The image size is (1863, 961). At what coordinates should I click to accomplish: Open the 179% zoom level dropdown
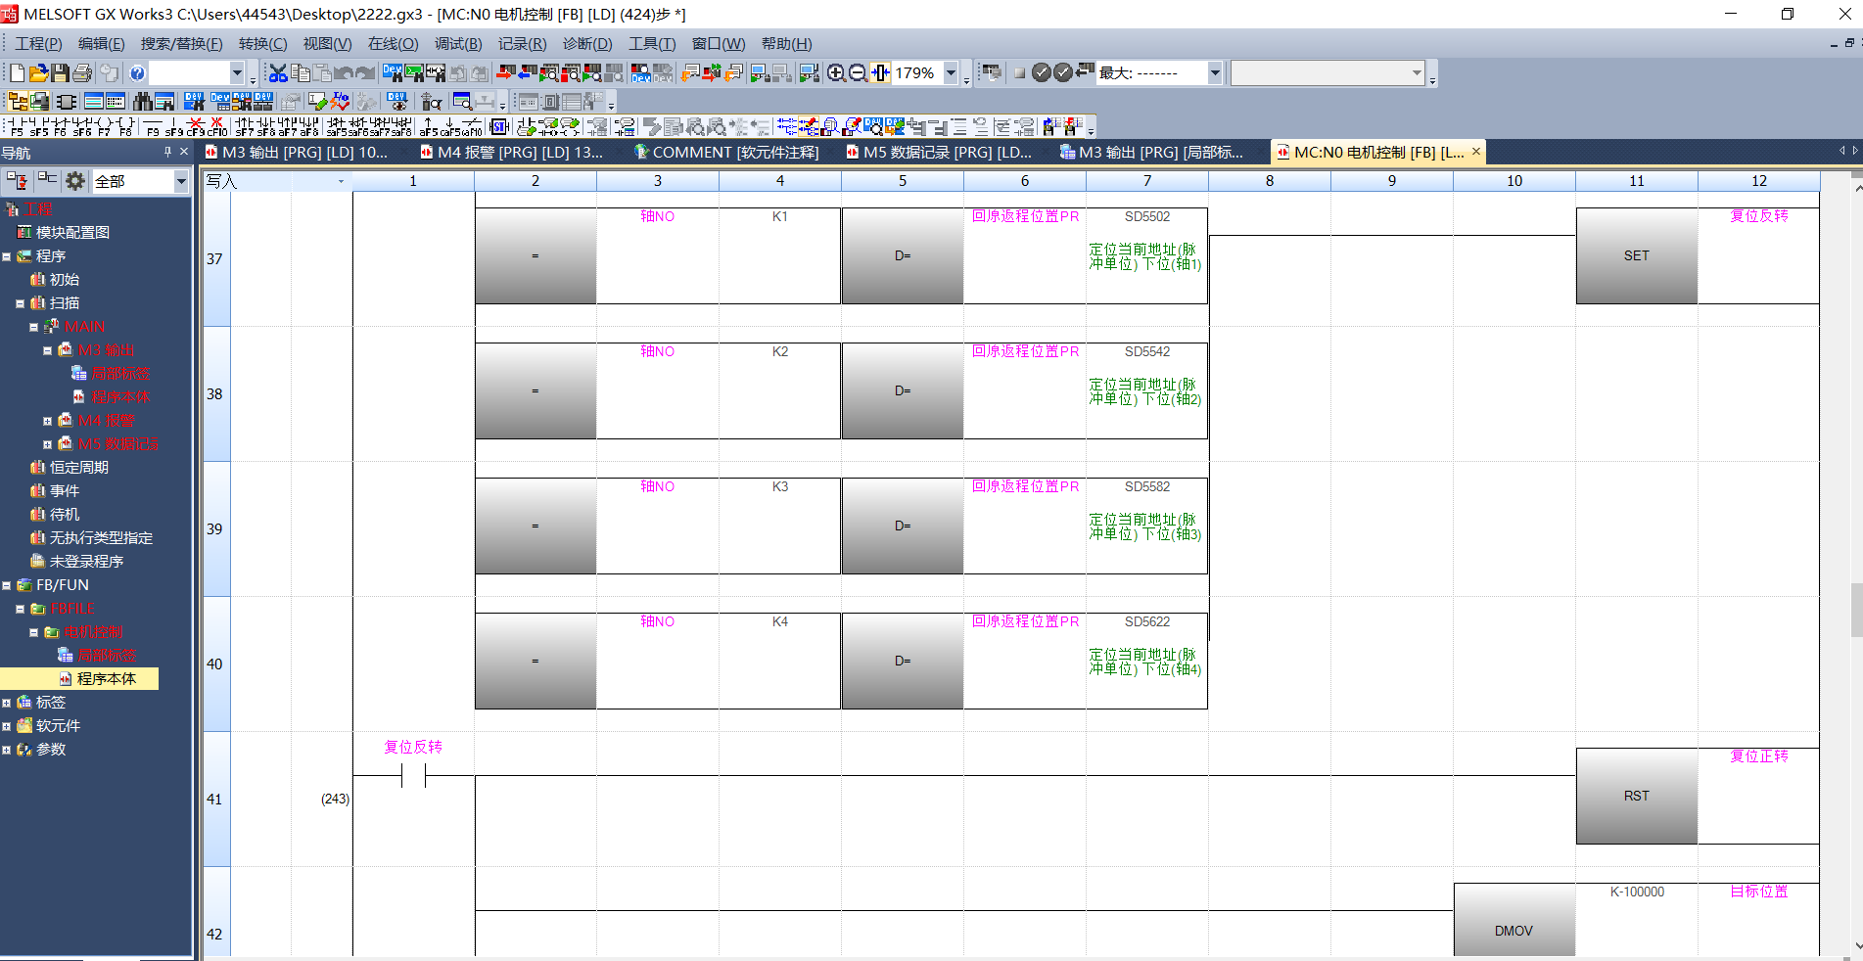950,73
